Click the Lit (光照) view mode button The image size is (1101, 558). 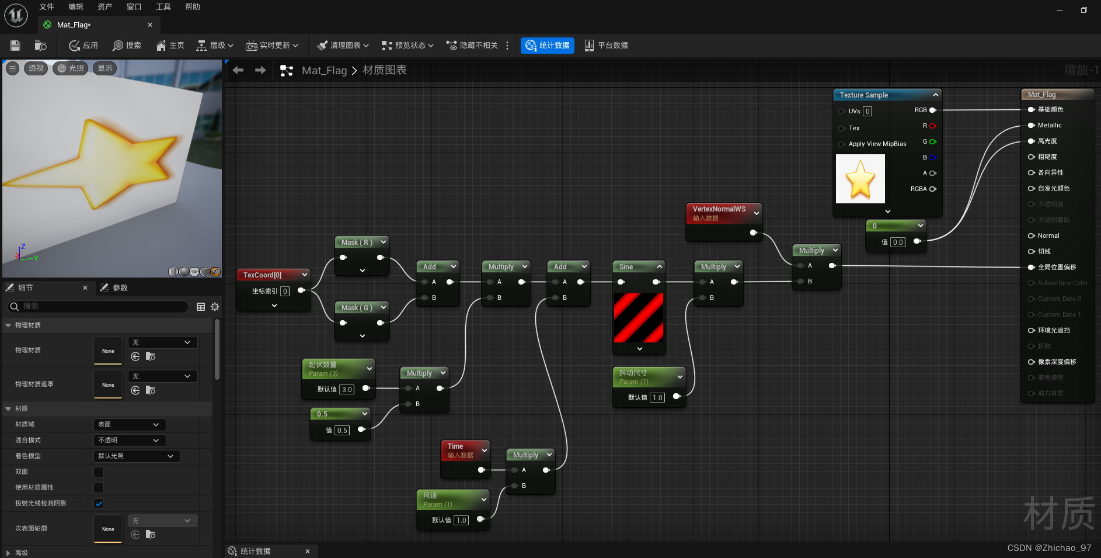71,68
